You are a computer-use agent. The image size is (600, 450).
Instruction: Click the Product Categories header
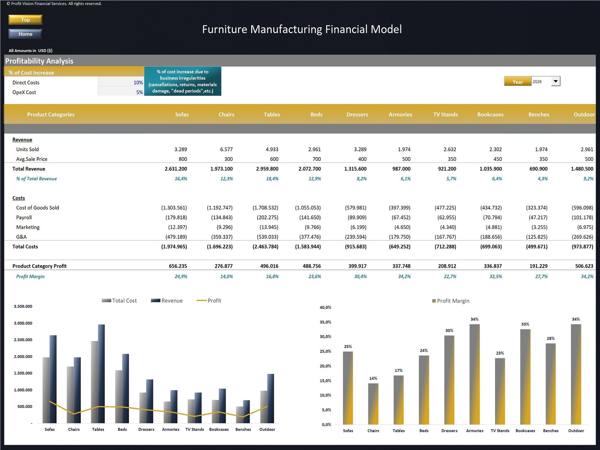point(51,114)
